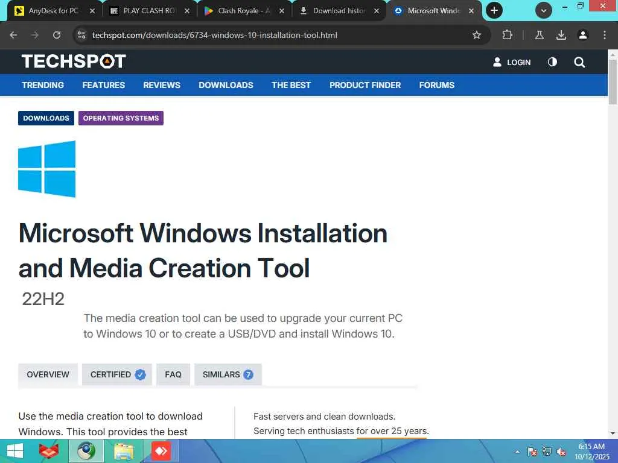The width and height of the screenshot is (618, 463).
Task: Open the browser extensions puzzle icon
Action: click(507, 35)
